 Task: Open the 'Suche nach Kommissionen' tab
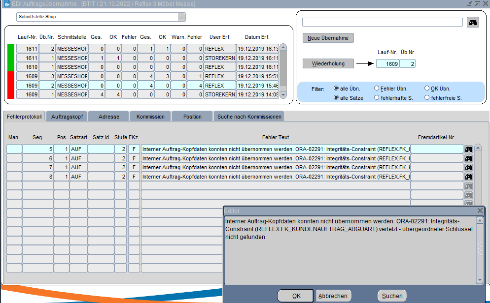click(x=248, y=117)
